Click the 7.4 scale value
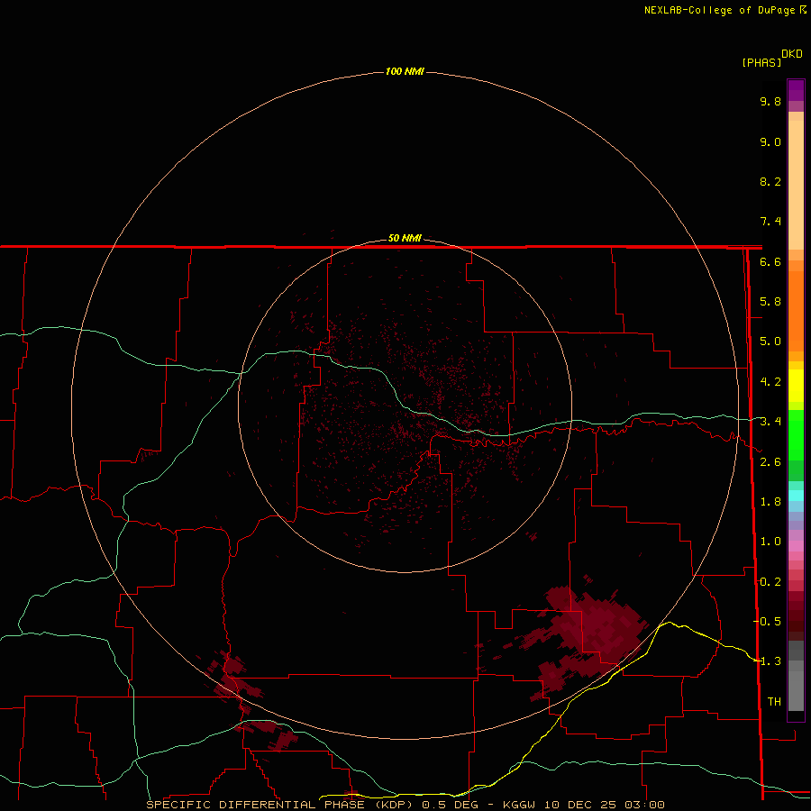 pos(770,222)
